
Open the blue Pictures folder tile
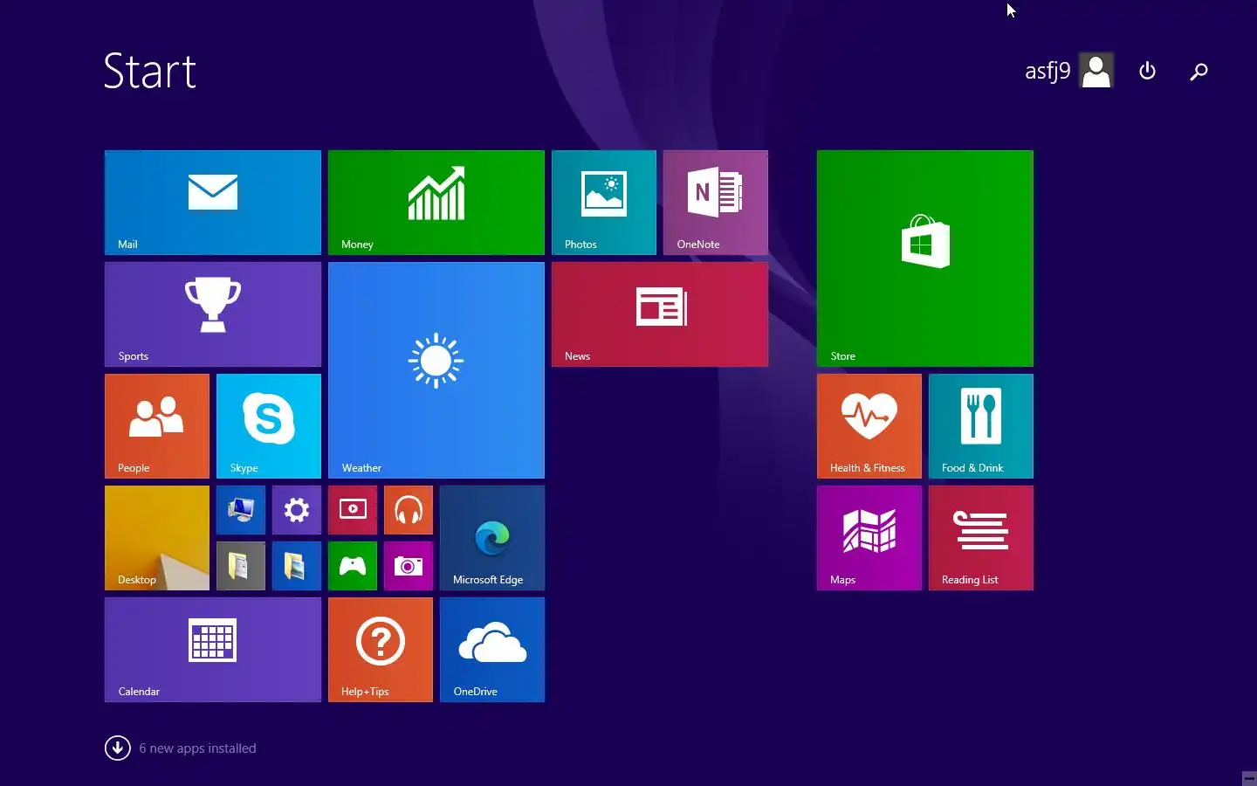tap(297, 566)
